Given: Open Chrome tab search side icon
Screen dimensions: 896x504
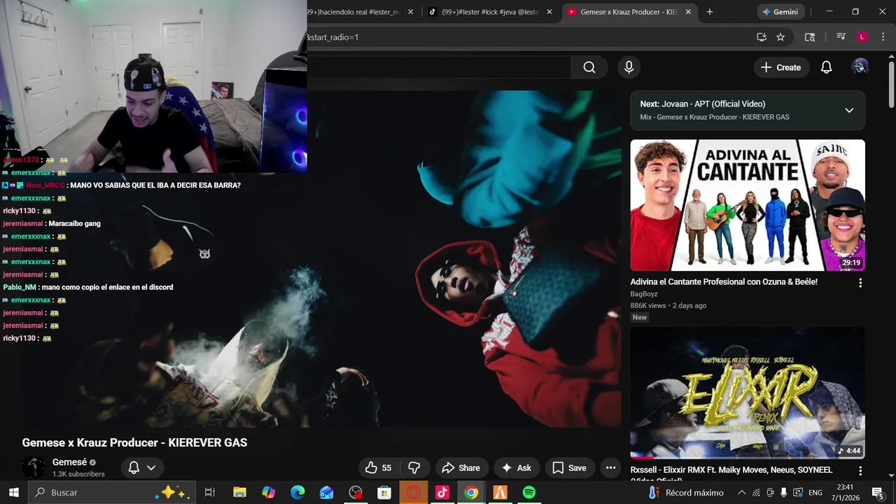Looking at the screenshot, I should tap(810, 37).
